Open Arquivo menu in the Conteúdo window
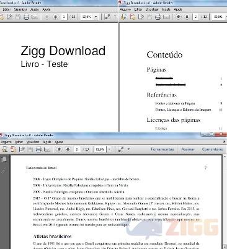The height and width of the screenshot is (249, 227). point(125,9)
